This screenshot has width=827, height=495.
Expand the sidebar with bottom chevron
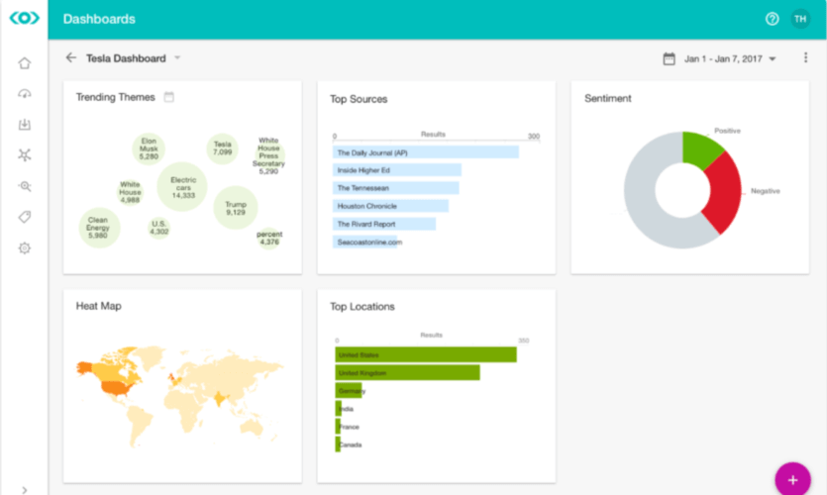click(x=24, y=490)
